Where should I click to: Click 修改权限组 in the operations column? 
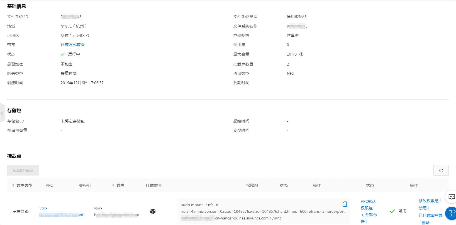coord(428,201)
